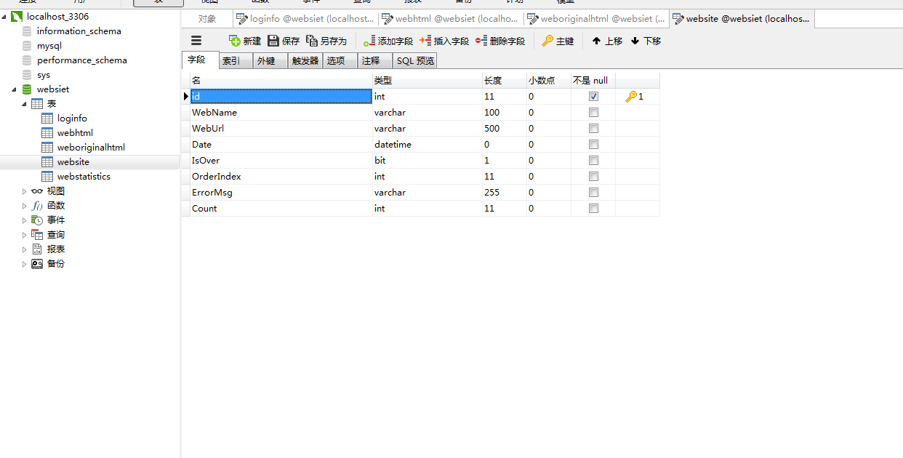
Task: Switch to the Foreign Keys (外键) tab
Action: (x=270, y=60)
